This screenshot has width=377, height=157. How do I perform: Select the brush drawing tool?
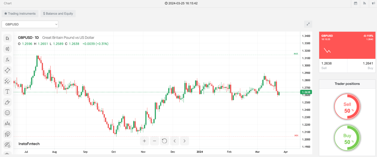point(7,102)
